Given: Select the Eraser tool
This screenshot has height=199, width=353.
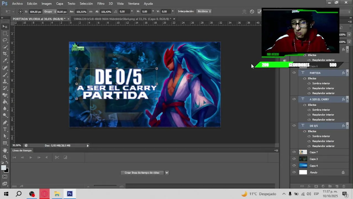Looking at the screenshot, I should 5,95.
